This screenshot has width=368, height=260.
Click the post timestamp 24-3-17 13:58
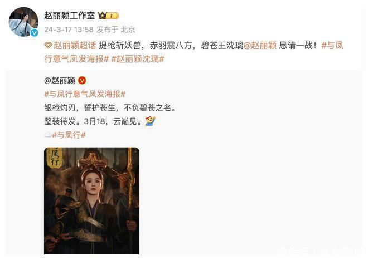[x=69, y=30]
